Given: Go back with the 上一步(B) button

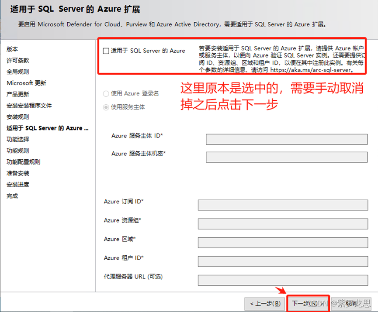Looking at the screenshot, I should [x=265, y=304].
